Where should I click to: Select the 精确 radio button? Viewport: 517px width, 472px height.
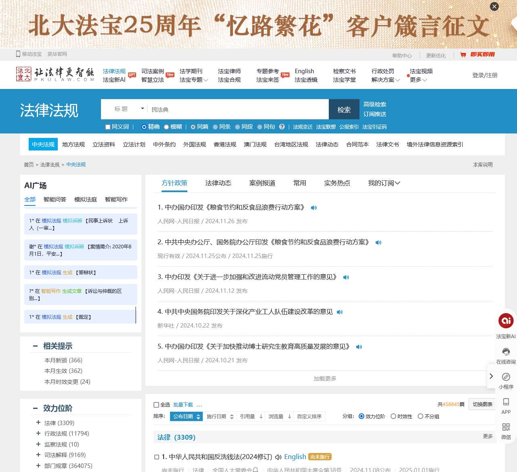point(144,127)
